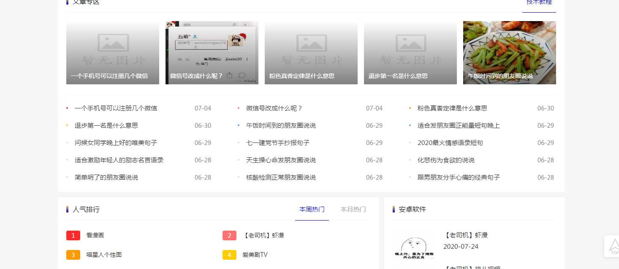Image resolution: width=619 pixels, height=269 pixels.
Task: Click the number 3 rank badge beside 喵星人个性图
Action: [x=73, y=255]
